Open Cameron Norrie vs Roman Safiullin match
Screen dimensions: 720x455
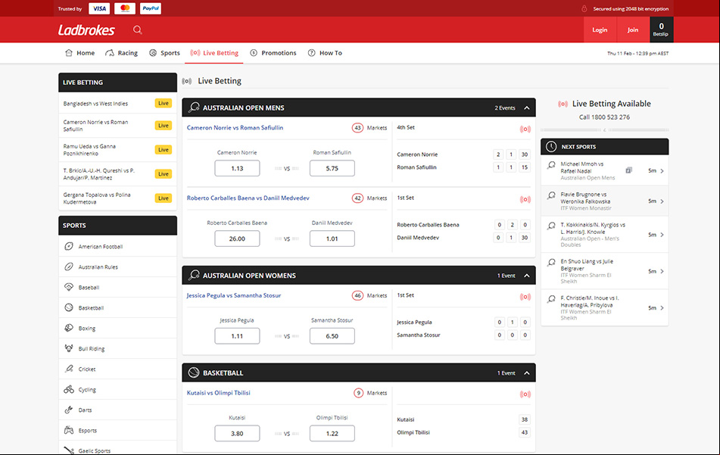click(x=235, y=128)
